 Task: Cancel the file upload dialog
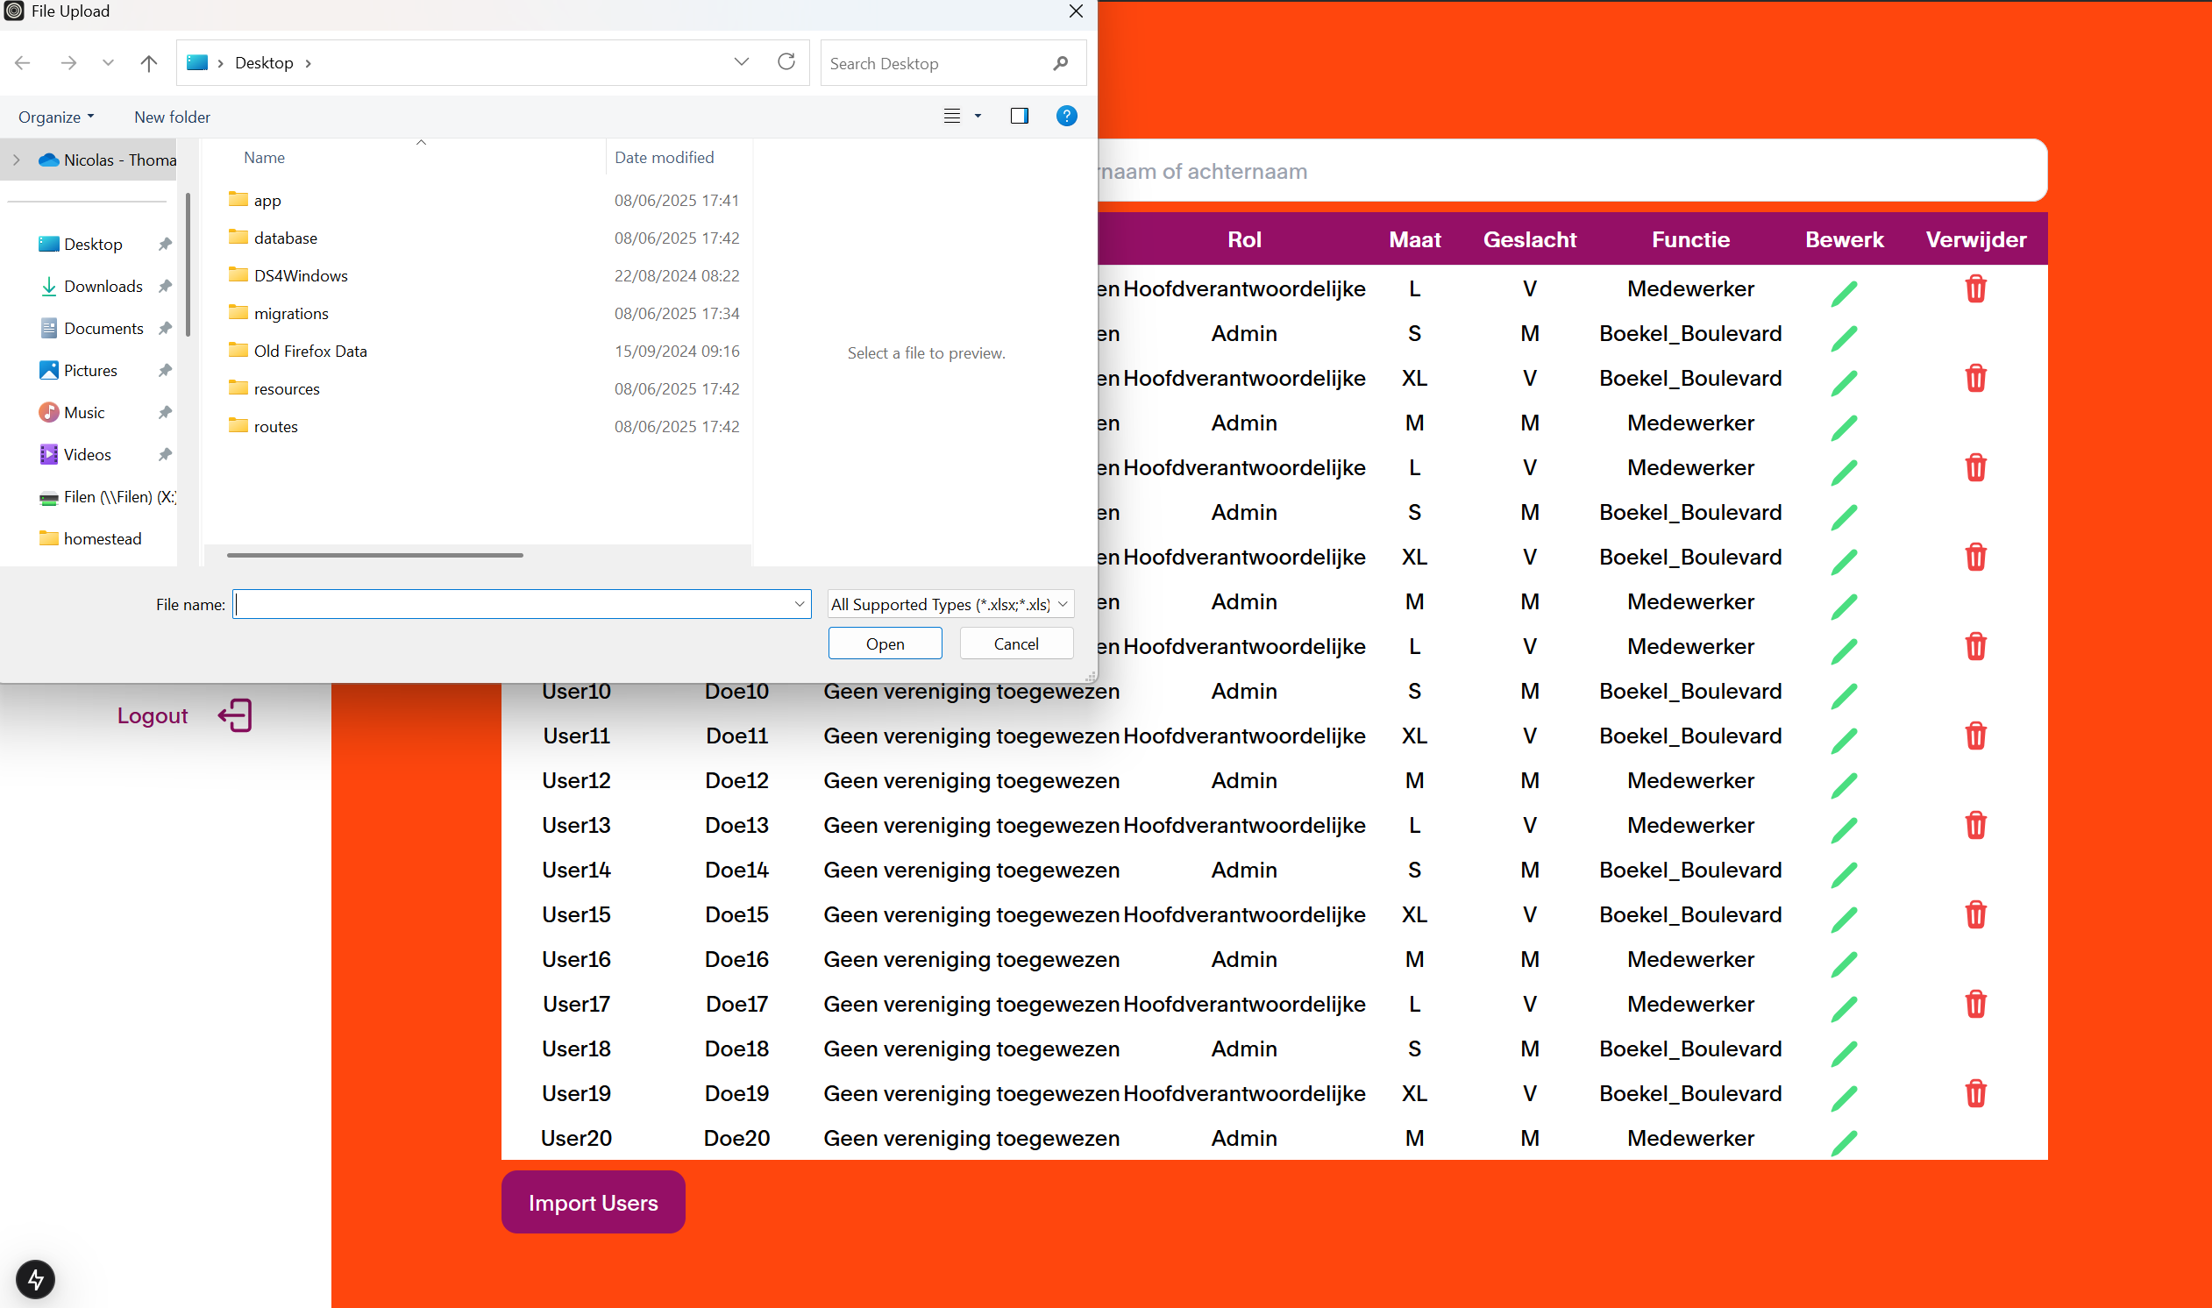(x=1015, y=643)
